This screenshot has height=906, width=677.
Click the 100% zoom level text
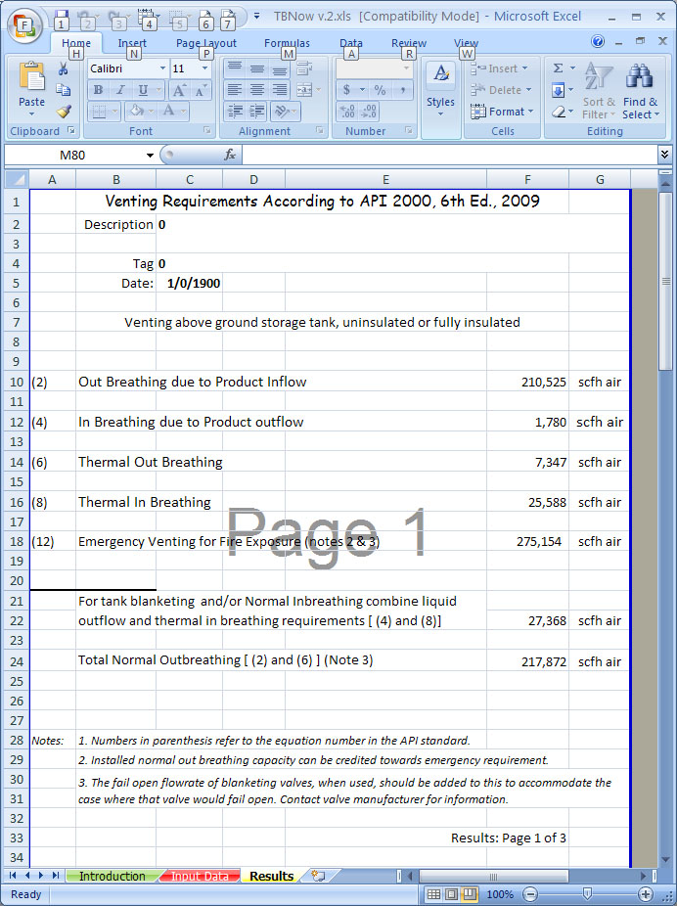point(500,894)
